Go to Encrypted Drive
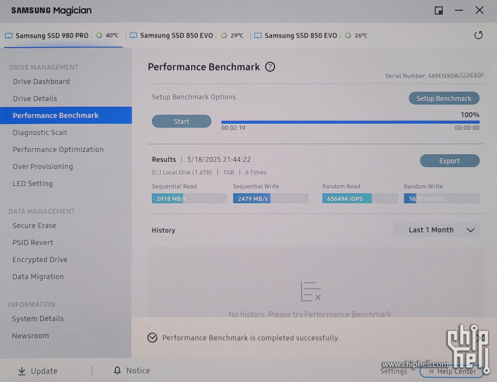 pyautogui.click(x=40, y=259)
